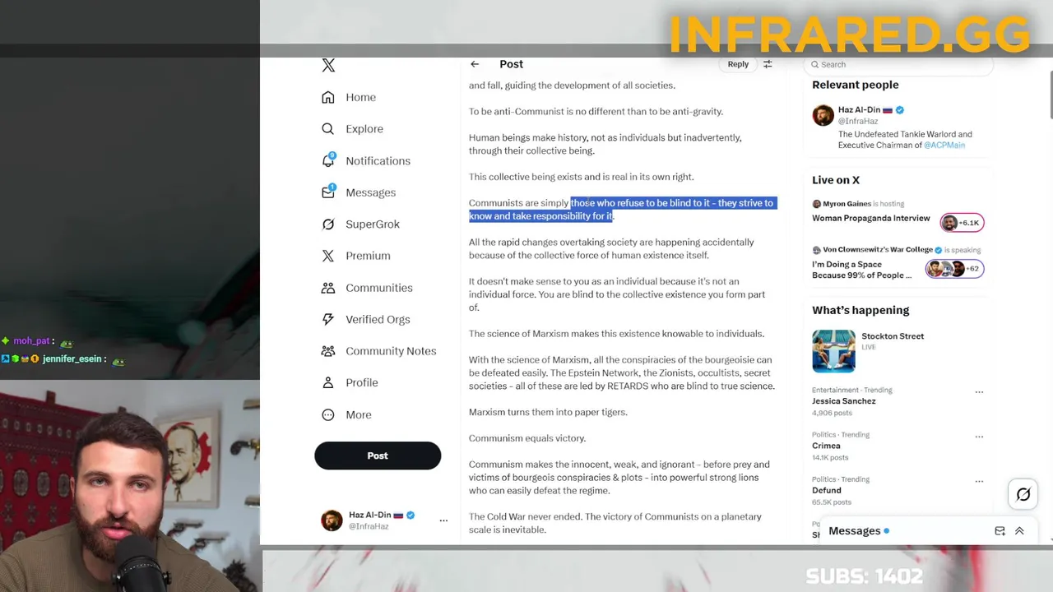The height and width of the screenshot is (592, 1053).
Task: Click the black Post button
Action: point(378,456)
